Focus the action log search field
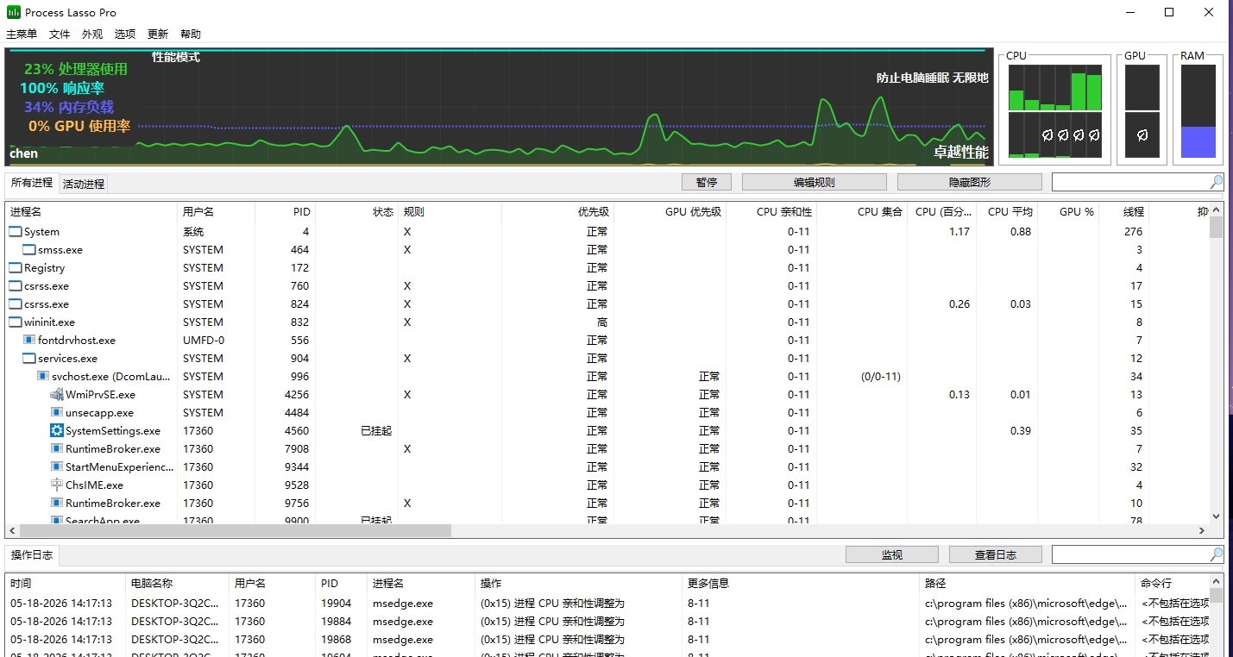Screen dimensions: 1233x657 [x=1129, y=554]
